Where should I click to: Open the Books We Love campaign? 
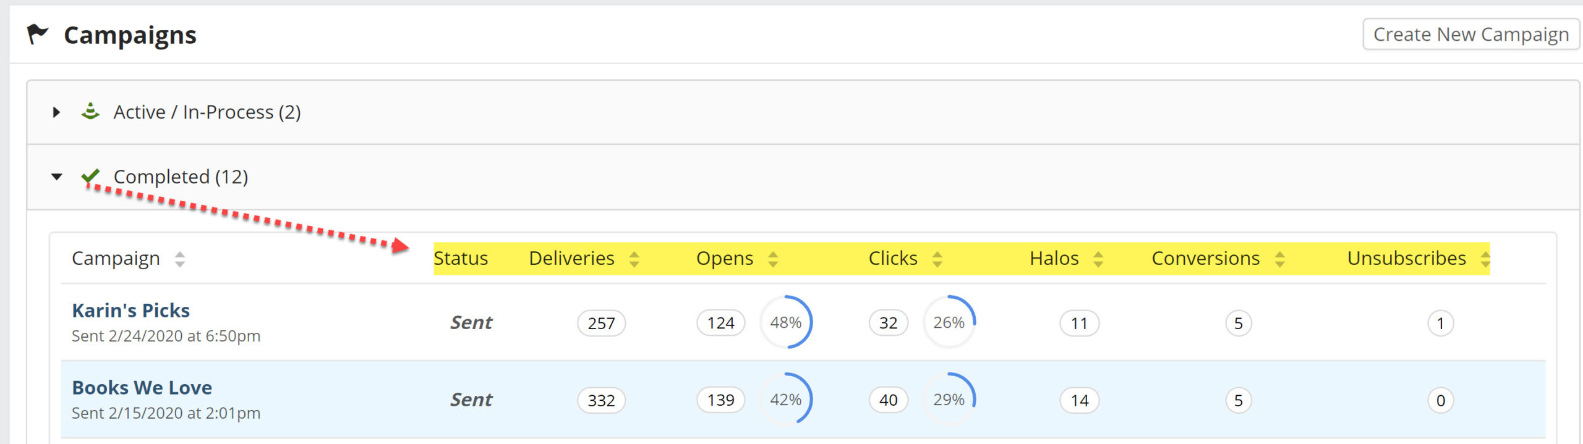pyautogui.click(x=142, y=387)
